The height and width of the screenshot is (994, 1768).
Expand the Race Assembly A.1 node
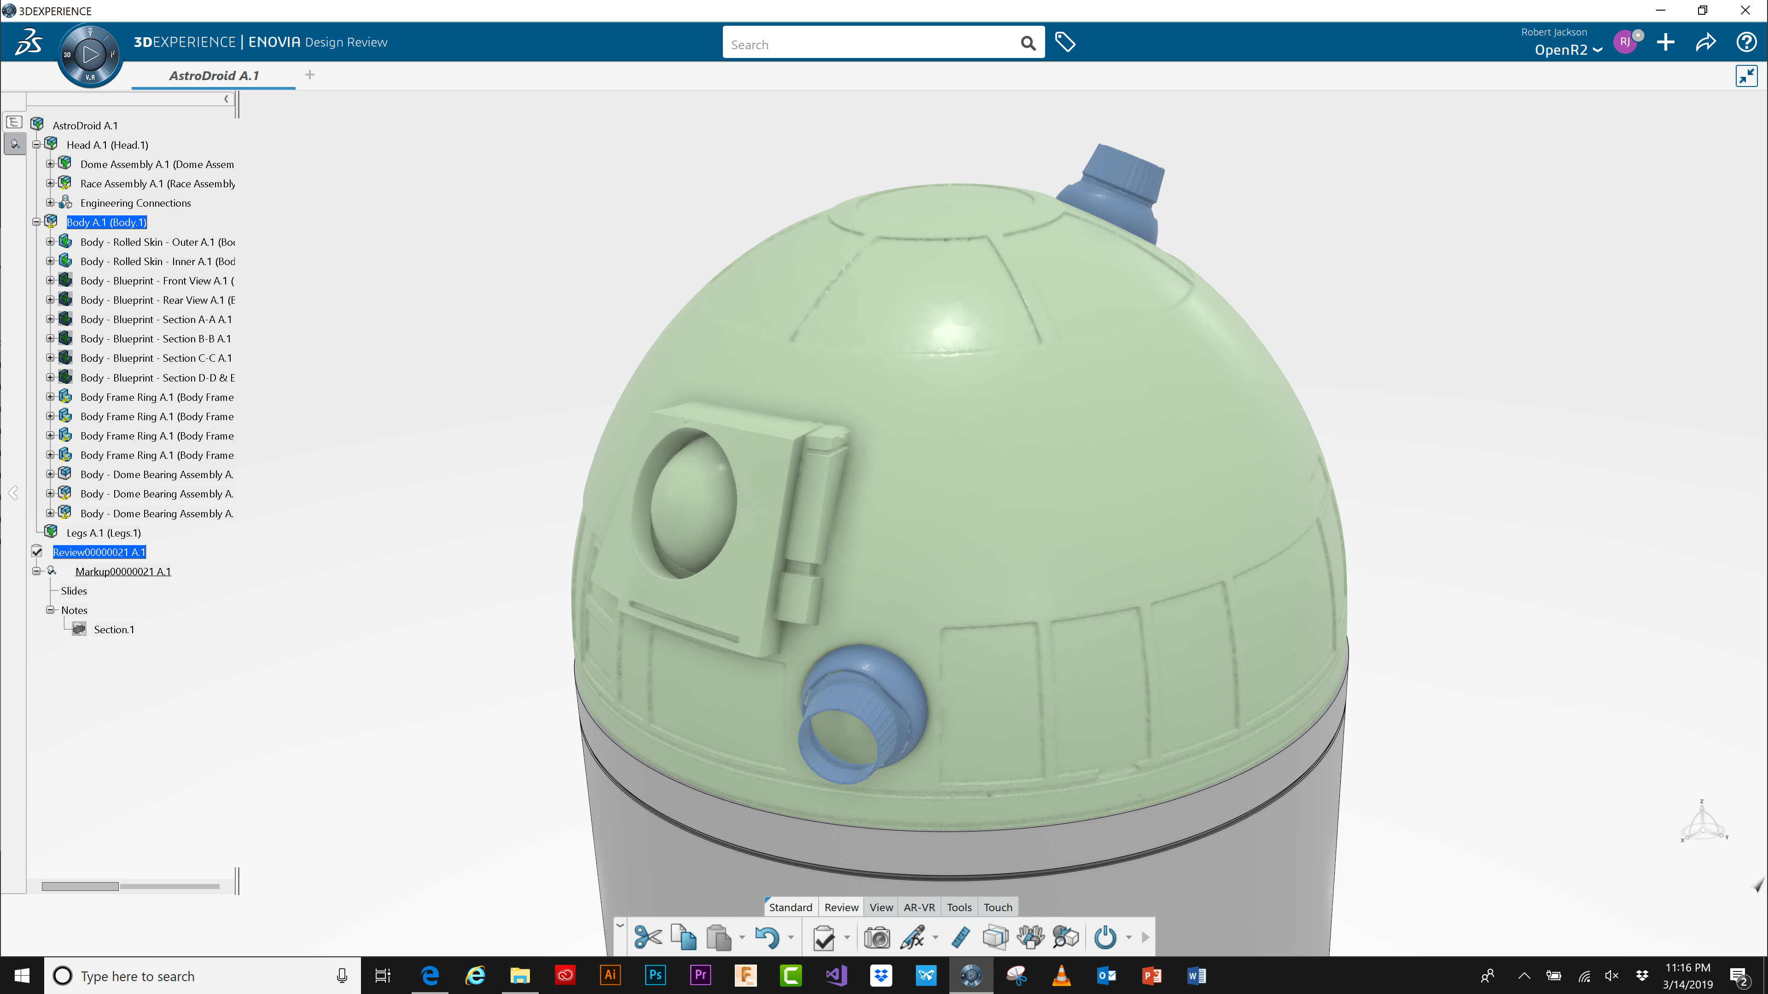[x=50, y=183]
